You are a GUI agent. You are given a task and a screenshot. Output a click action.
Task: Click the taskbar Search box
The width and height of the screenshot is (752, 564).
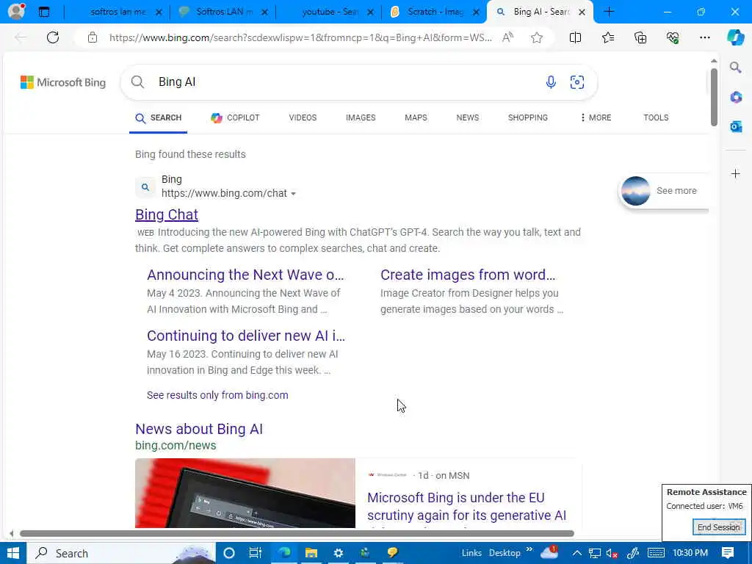pos(121,553)
